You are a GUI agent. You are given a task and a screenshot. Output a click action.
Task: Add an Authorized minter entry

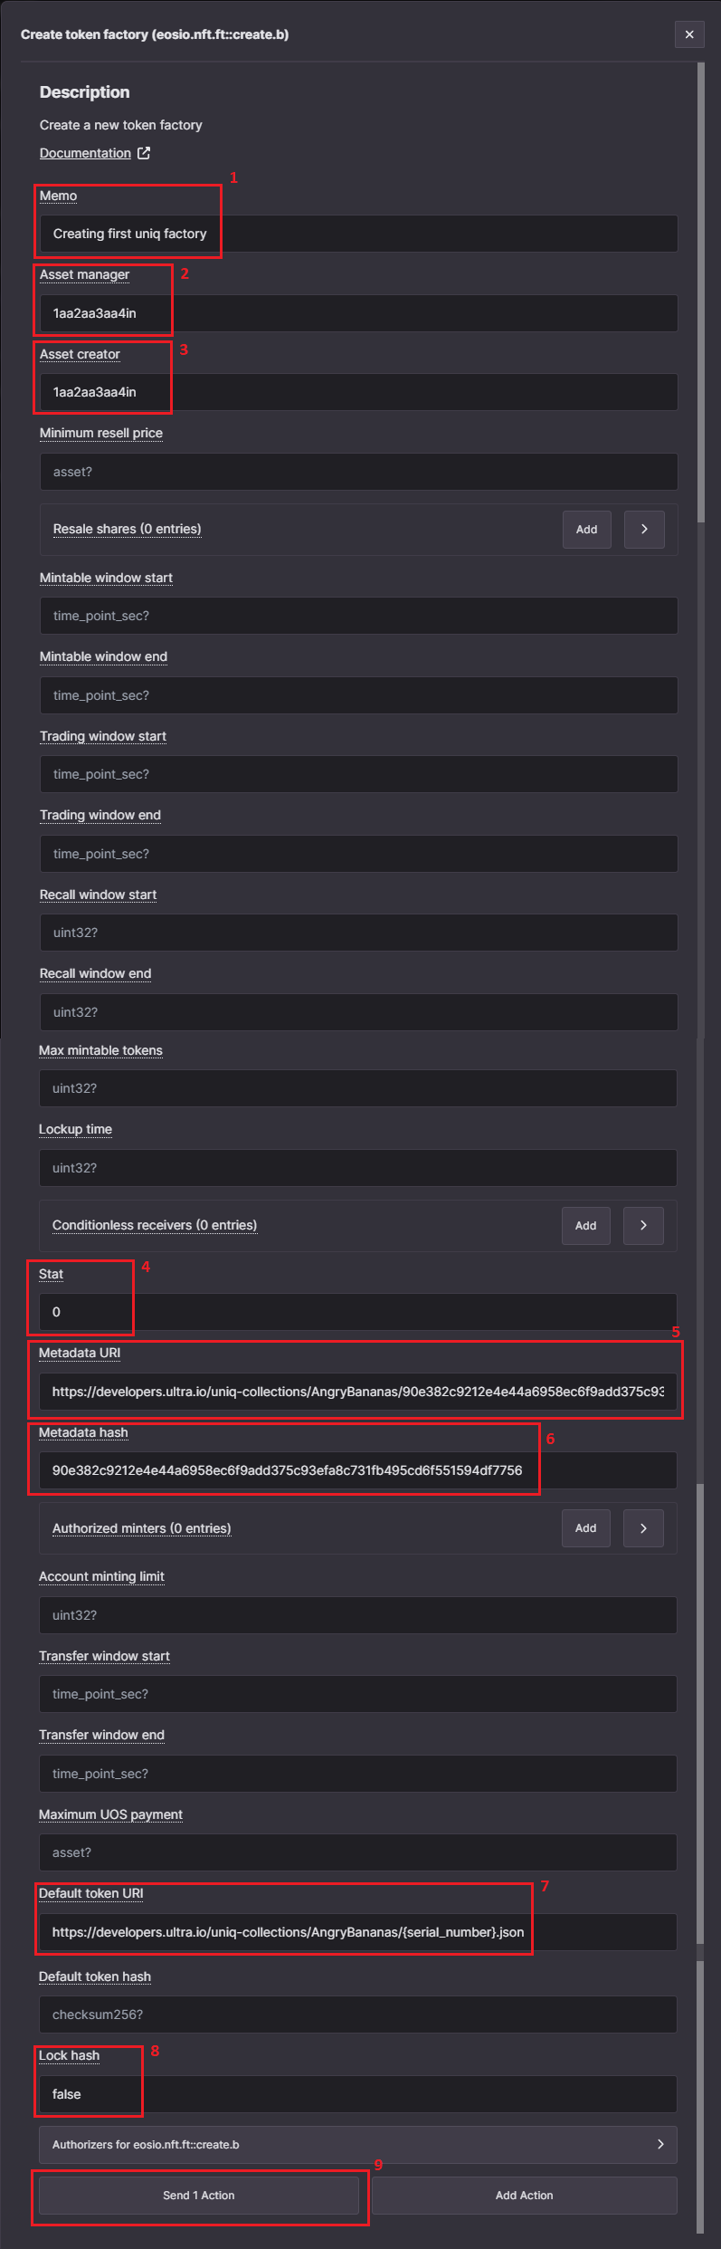585,1527
